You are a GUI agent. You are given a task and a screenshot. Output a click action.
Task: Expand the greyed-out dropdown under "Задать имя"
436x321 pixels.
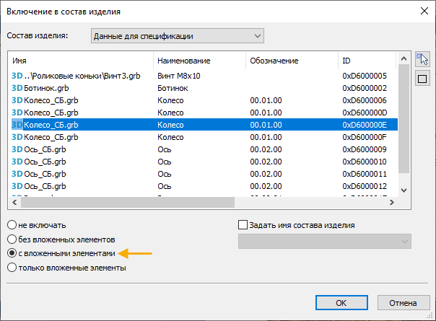[324, 241]
